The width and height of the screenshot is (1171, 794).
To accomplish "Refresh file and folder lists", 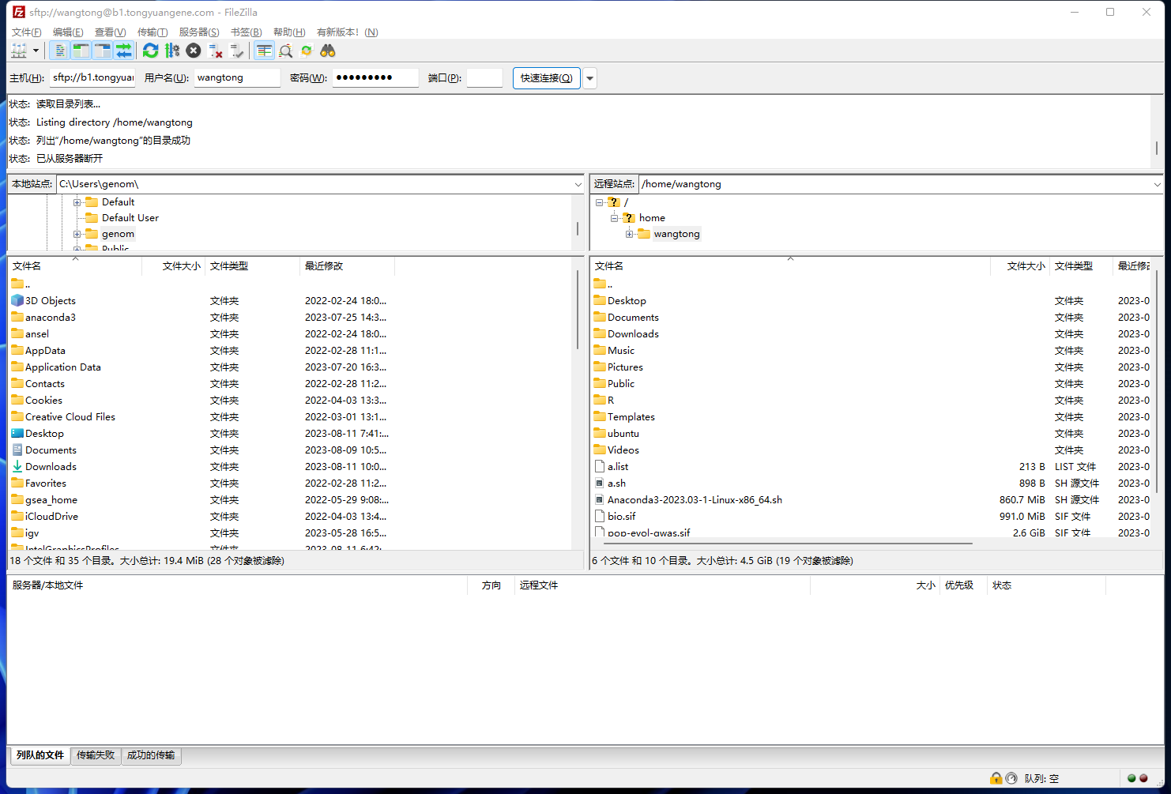I will pos(150,51).
